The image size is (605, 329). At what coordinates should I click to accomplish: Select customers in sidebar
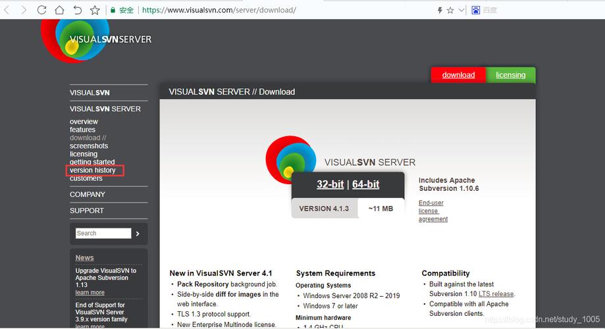(86, 178)
